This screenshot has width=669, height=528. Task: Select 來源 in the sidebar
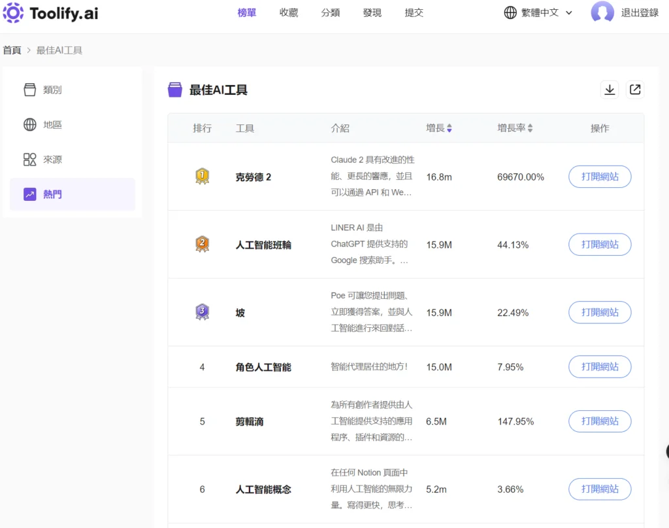coord(73,160)
